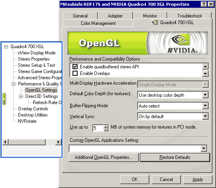Collapse the Performance & Quality tree node
The image size is (216, 188).
pos(13,84)
